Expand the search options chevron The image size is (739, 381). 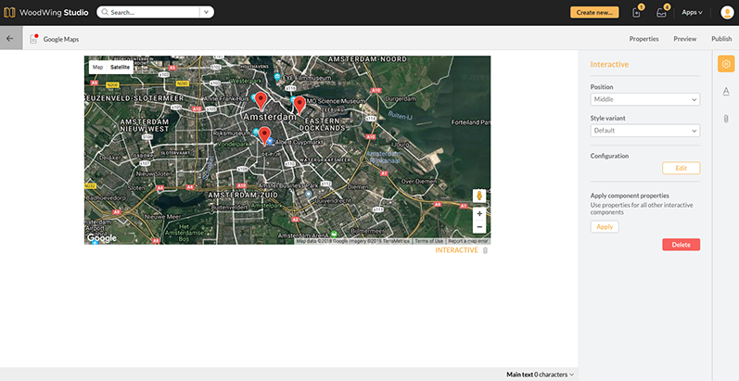[x=206, y=12]
